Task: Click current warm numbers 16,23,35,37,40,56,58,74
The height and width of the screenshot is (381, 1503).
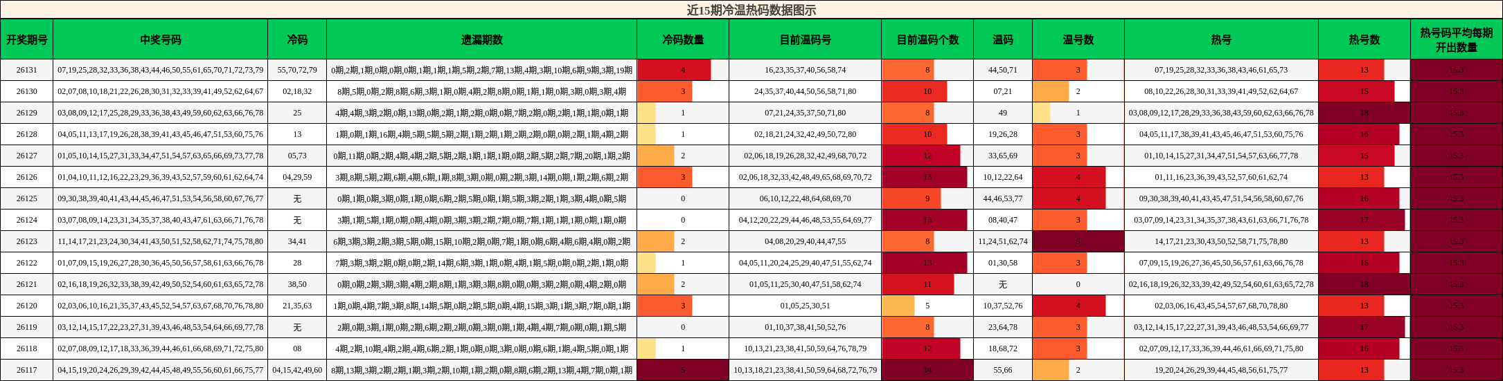Action: (805, 70)
